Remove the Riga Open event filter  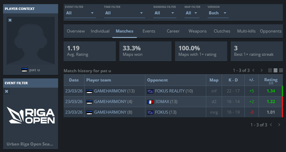(x=7, y=91)
